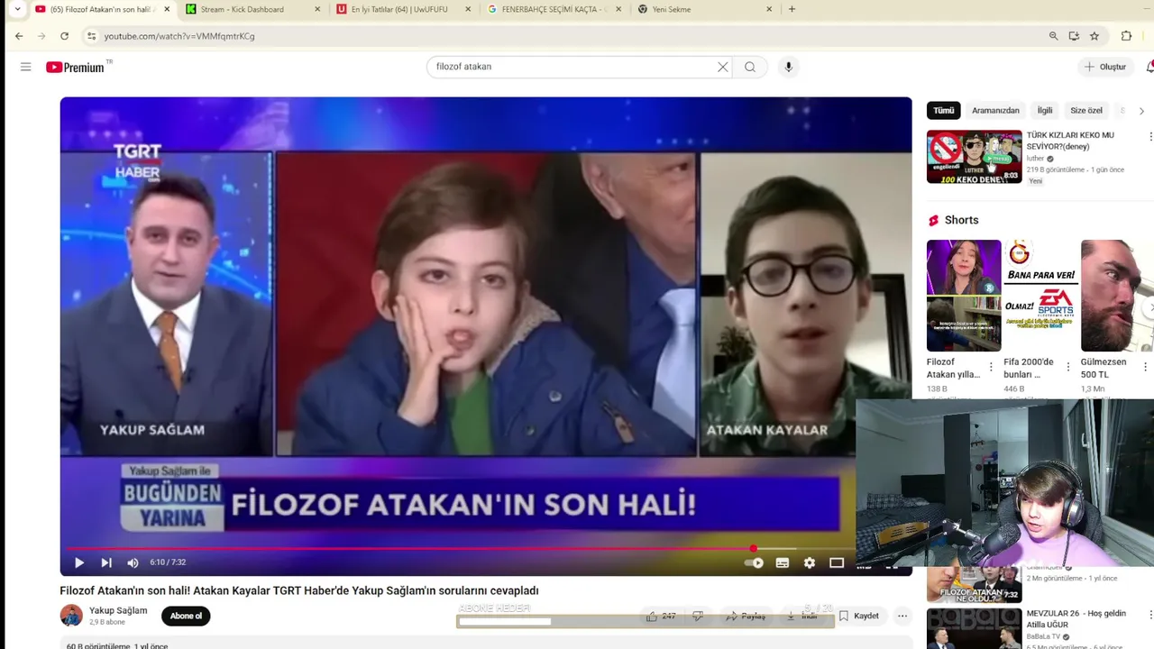Screen dimensions: 1154x649
Task: Open Yakup Sağlam channel avatar
Action: tap(71, 616)
